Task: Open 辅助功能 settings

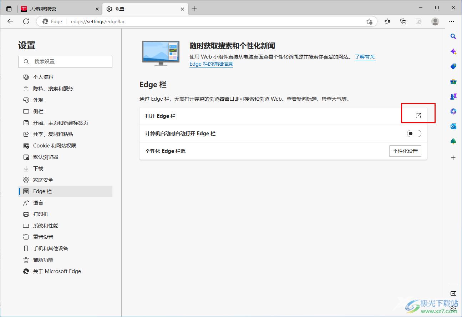Action: 65,260
